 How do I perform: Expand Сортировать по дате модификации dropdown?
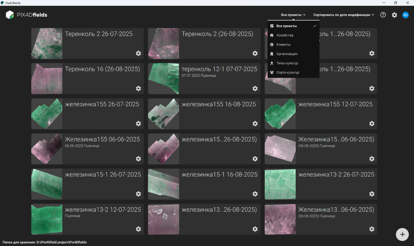coord(344,15)
